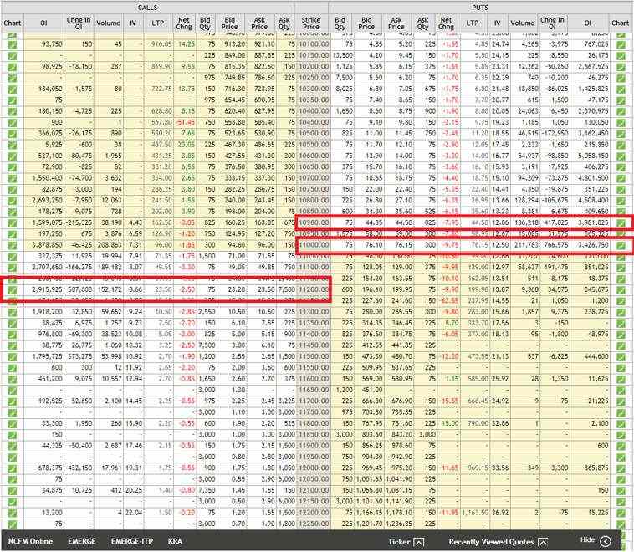Select puts OI value 4,801,500
The width and height of the screenshot is (634, 552).
(593, 178)
